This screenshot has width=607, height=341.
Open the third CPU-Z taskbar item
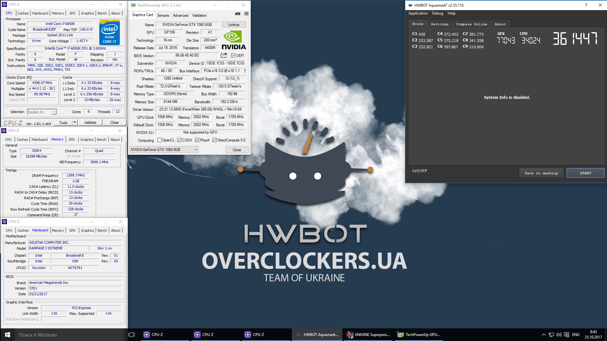(x=266, y=335)
